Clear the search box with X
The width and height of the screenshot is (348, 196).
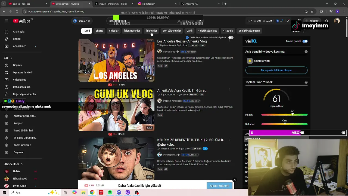tap(179, 21)
